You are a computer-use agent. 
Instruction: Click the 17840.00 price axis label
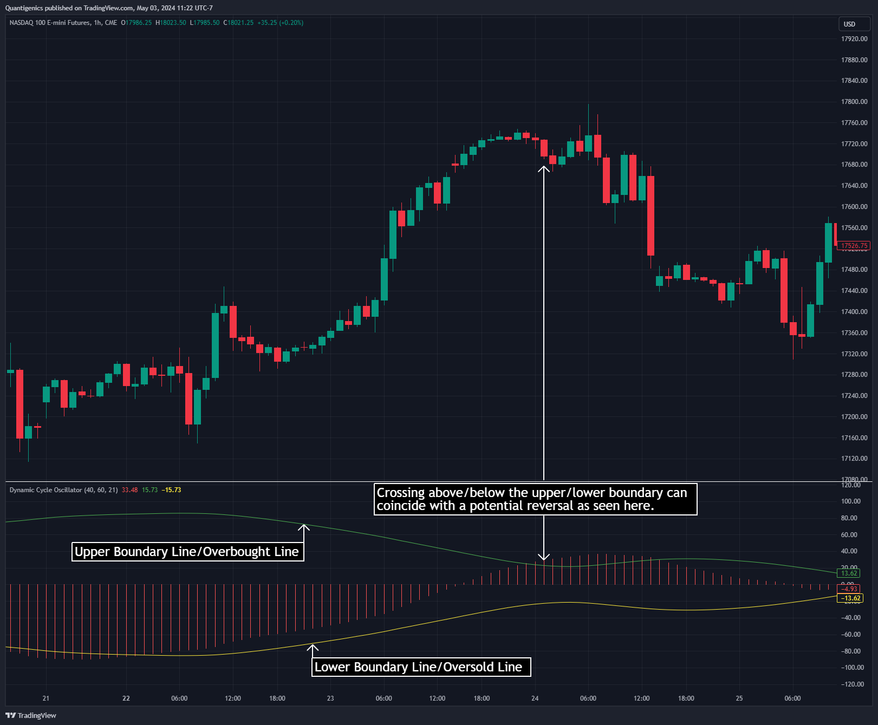point(854,81)
